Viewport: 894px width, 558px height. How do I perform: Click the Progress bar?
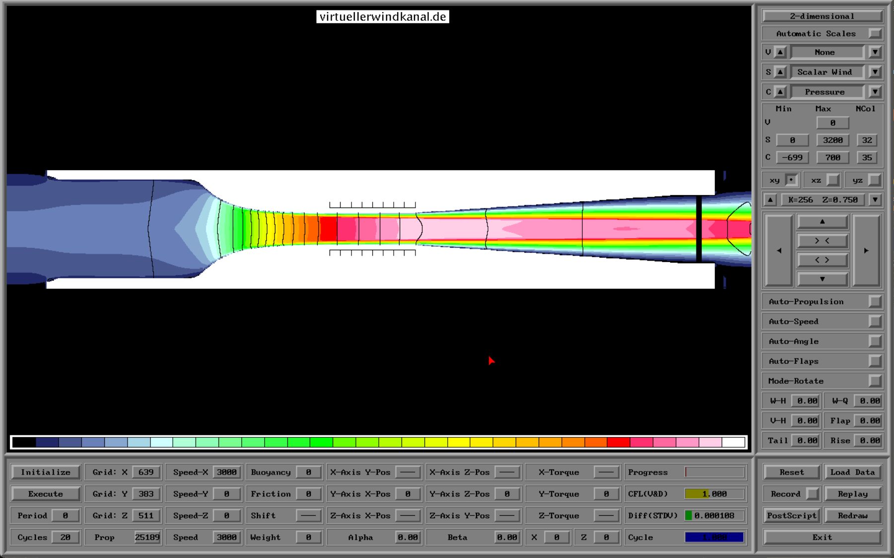714,472
